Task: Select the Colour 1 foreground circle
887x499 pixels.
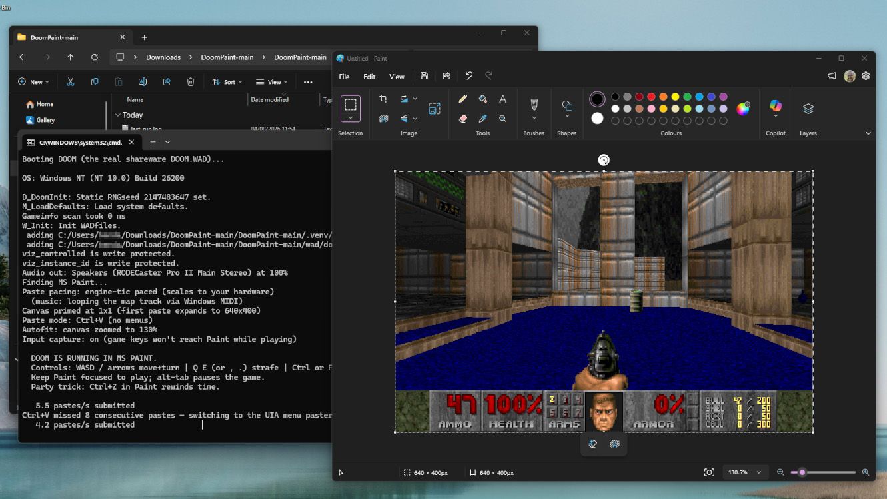Action: (x=598, y=99)
